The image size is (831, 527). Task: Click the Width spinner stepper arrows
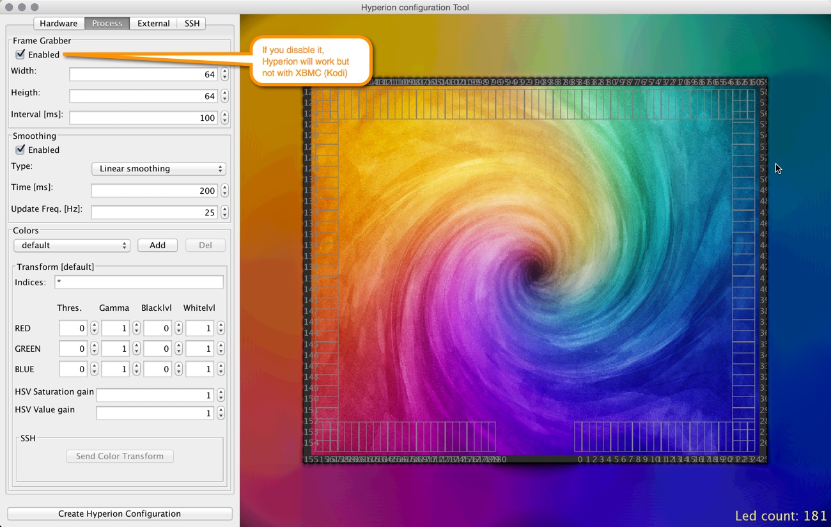click(x=224, y=75)
